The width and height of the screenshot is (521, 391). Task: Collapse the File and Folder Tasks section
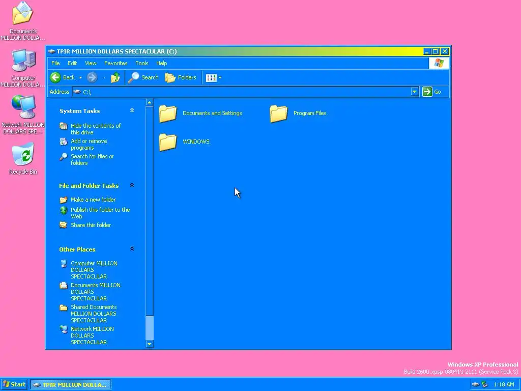[x=132, y=185]
